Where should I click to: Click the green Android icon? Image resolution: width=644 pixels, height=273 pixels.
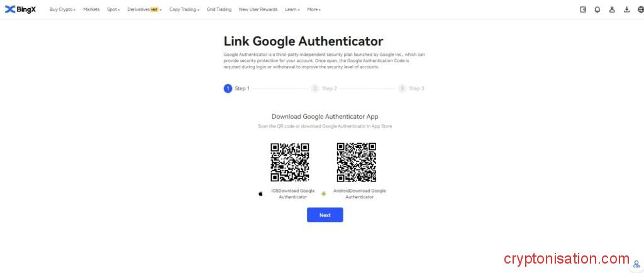coord(324,194)
